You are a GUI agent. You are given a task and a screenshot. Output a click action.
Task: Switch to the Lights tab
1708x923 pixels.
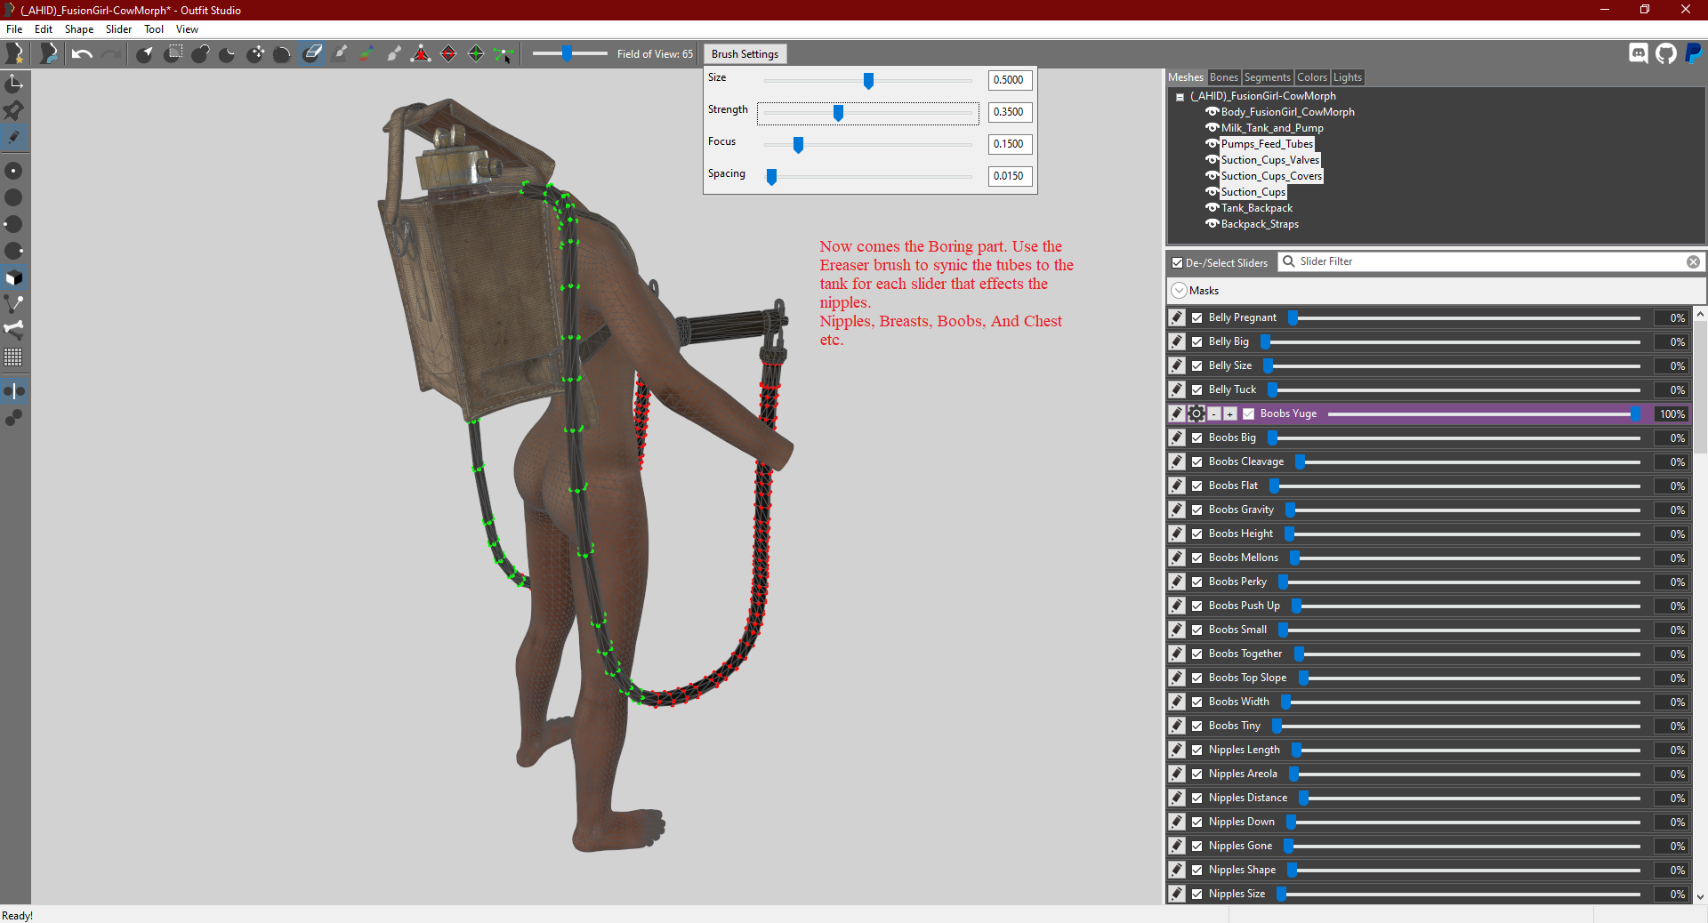[x=1347, y=77]
